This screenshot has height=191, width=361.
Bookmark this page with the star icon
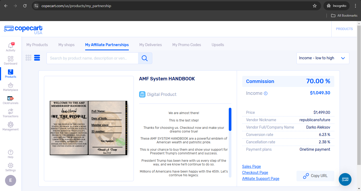click(x=315, y=6)
